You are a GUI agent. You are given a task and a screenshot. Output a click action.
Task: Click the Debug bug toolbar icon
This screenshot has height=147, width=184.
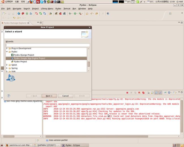[70, 14]
